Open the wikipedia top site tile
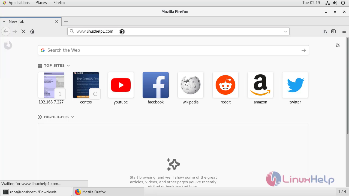The height and width of the screenshot is (196, 349). [x=191, y=85]
